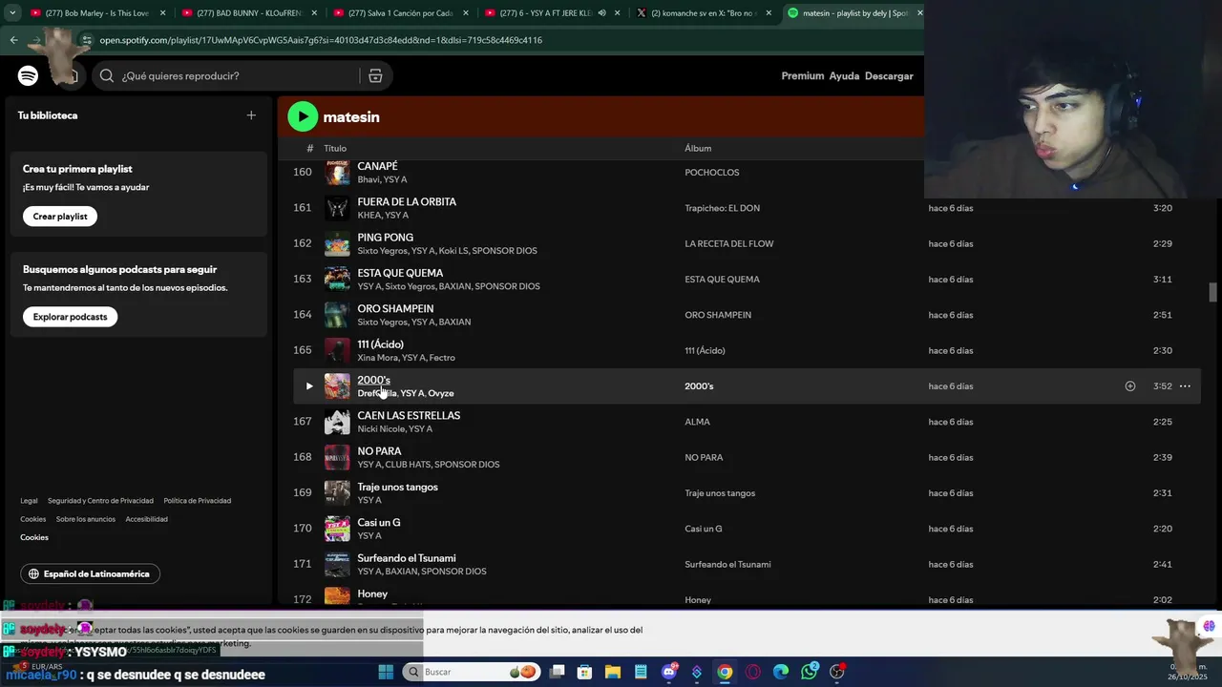Switch to the Bob Marley - Is This Love tab

pyautogui.click(x=98, y=13)
